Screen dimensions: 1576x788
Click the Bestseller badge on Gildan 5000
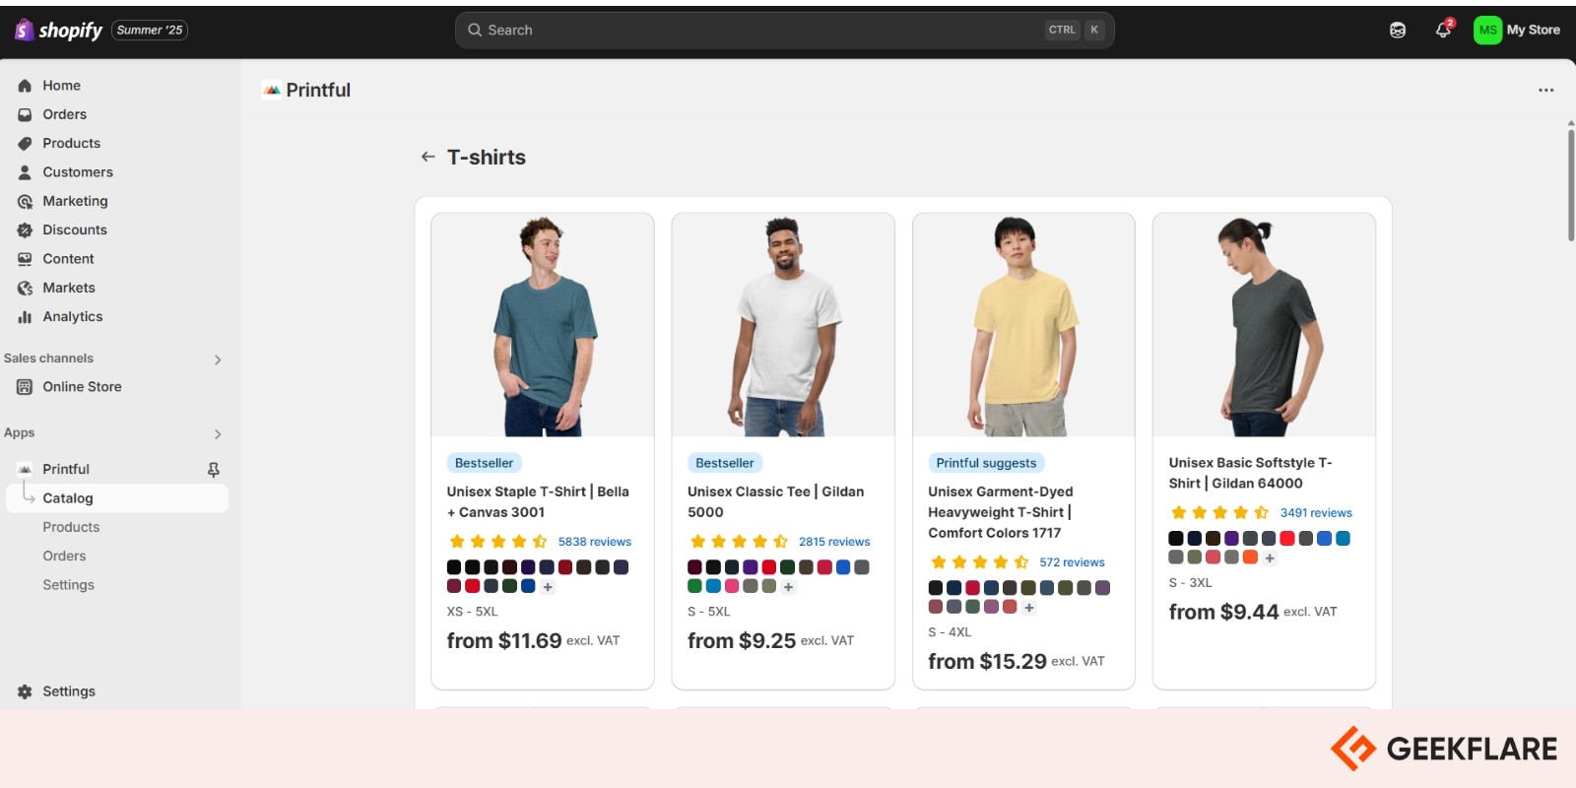tap(725, 463)
